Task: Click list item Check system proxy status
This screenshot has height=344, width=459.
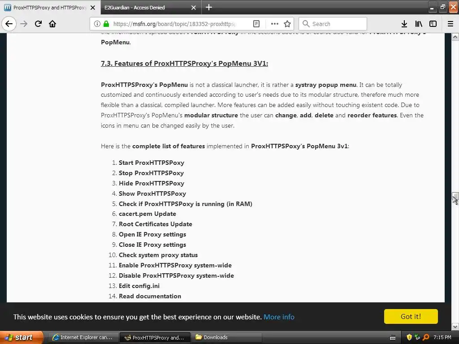Action: tap(158, 255)
